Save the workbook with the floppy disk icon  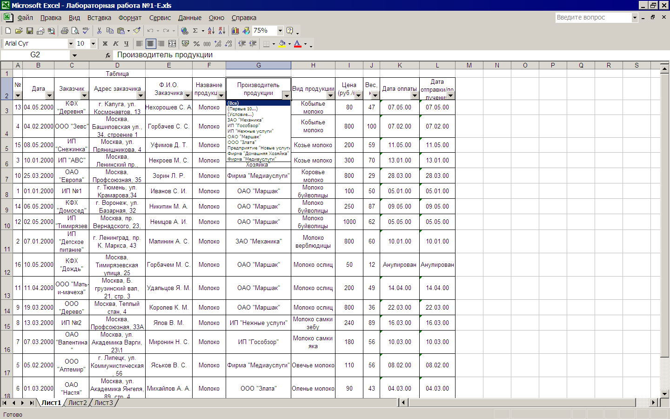click(x=29, y=31)
